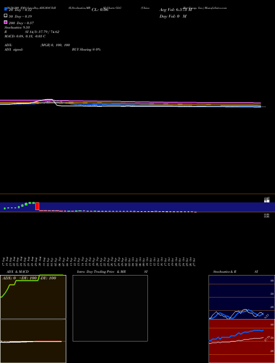
Task: Click the magenta 200 Day EMA legend swatch
Action: 6,22
